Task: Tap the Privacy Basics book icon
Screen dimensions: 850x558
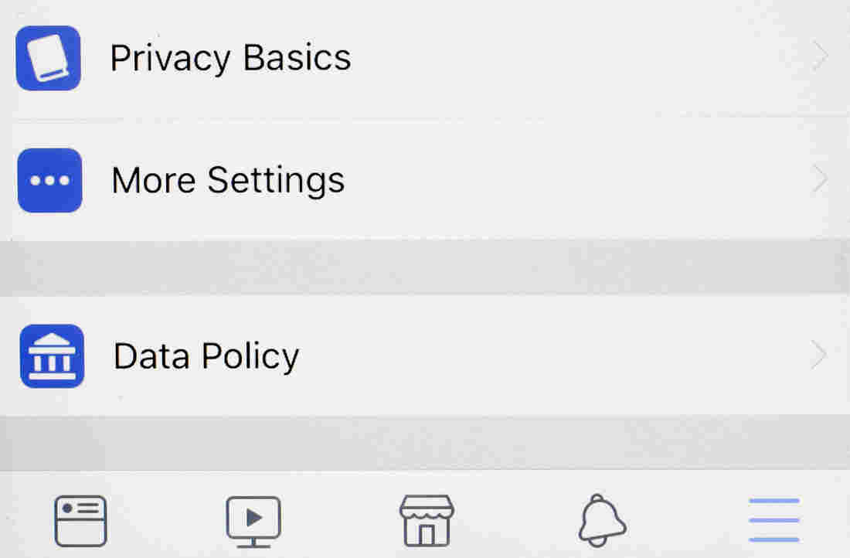Action: (48, 58)
